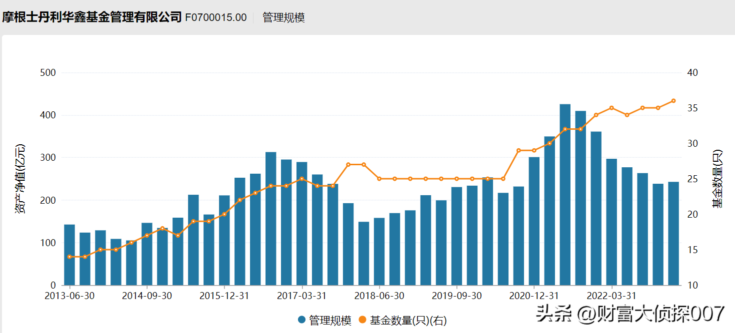Click the 资产净值(亿元) left axis title
The height and width of the screenshot is (333, 735).
tap(20, 179)
